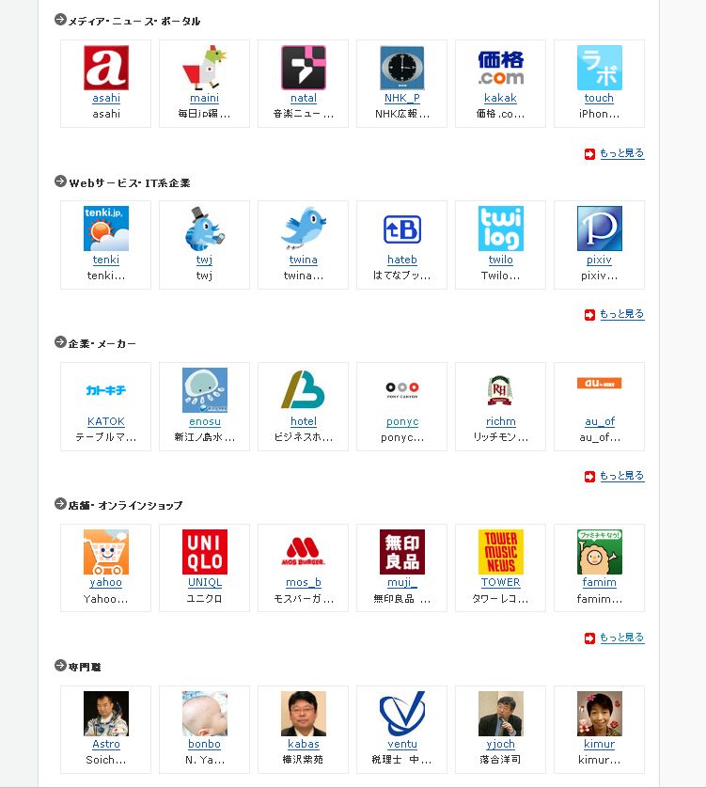Open the KATOK username link
Image resolution: width=706 pixels, height=788 pixels.
click(106, 421)
